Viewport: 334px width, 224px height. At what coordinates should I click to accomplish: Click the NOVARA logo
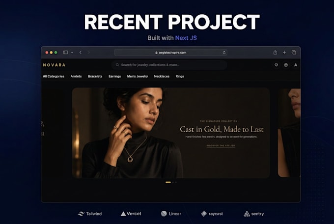click(x=54, y=65)
